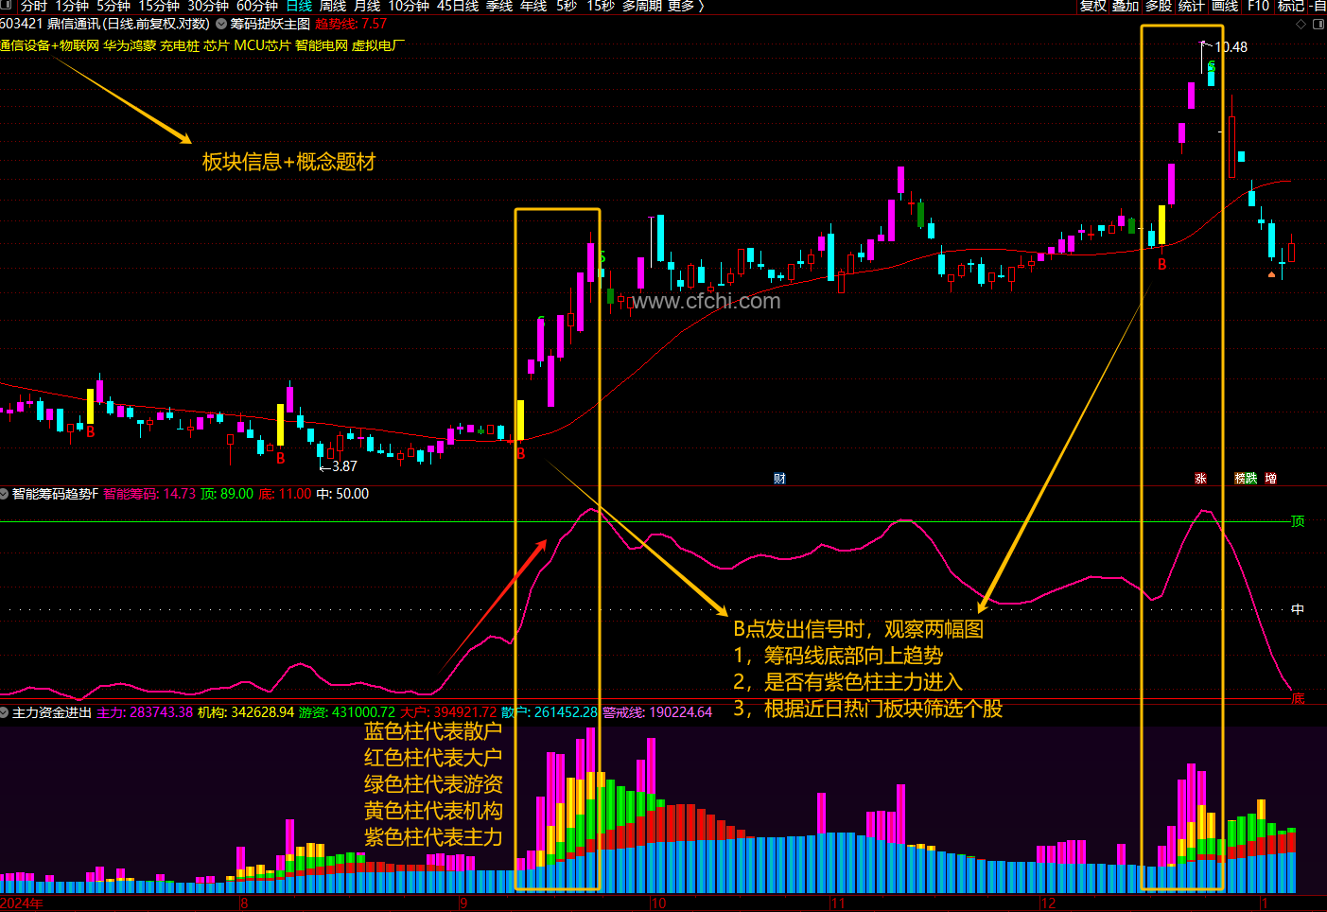This screenshot has width=1327, height=912.
Task: Click the month 12 axis marker
Action: (1048, 903)
